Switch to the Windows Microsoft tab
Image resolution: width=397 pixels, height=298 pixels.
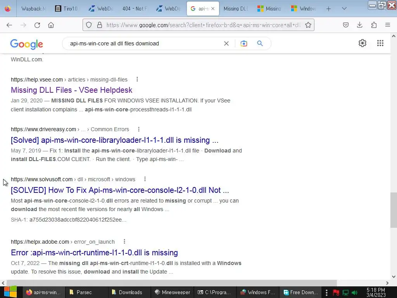tap(303, 9)
